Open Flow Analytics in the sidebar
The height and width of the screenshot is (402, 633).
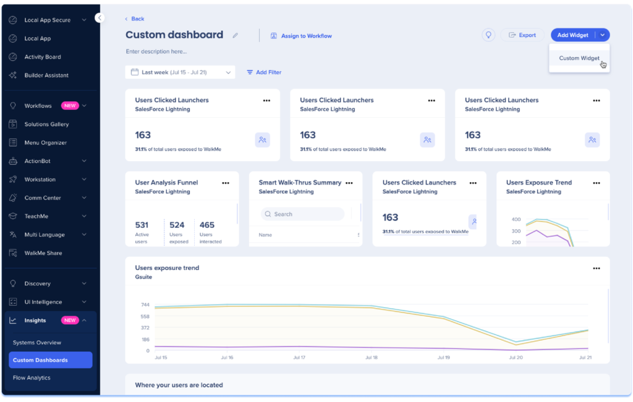[32, 378]
